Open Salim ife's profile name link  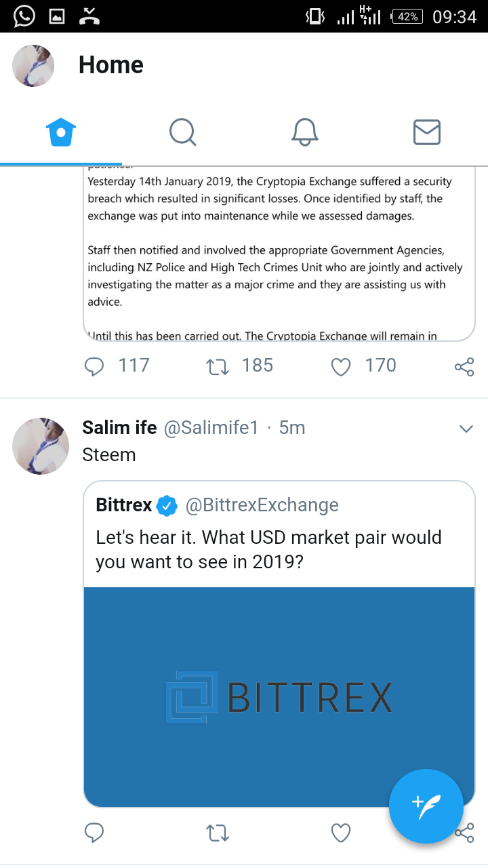coord(119,428)
